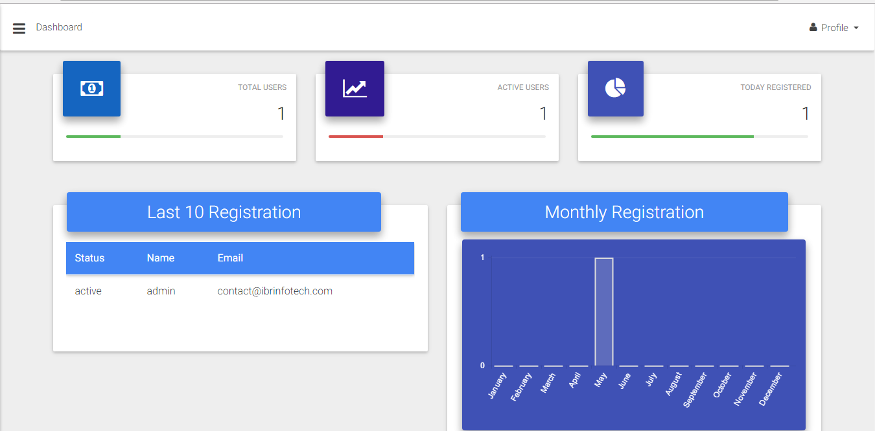Select the line chart icon on Active Users card
Screen dimensions: 875x431
click(355, 88)
